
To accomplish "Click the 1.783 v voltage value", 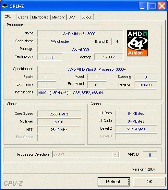I will pyautogui.click(x=109, y=57).
